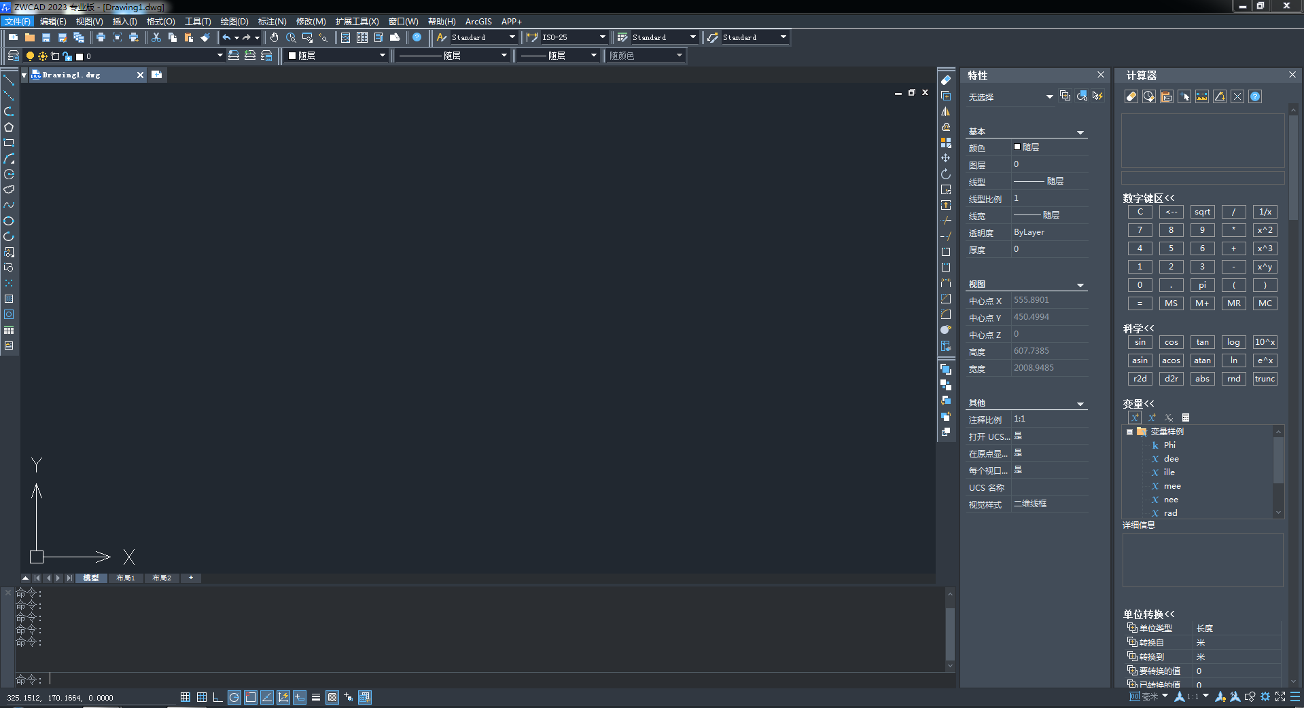Click the calculator expression input field
The width and height of the screenshot is (1304, 708).
click(1203, 178)
